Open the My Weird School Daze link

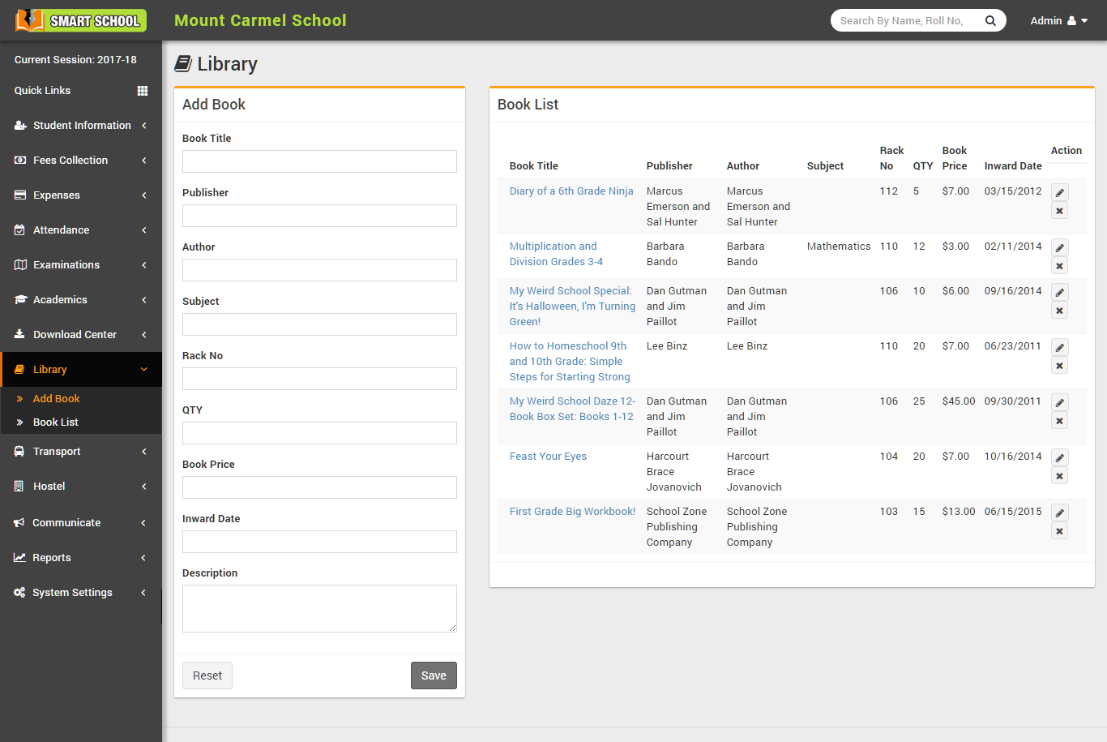coord(572,409)
